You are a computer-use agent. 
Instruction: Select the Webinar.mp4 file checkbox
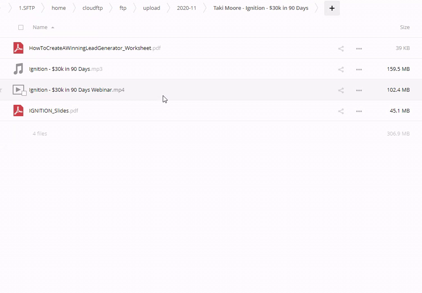pos(24,93)
